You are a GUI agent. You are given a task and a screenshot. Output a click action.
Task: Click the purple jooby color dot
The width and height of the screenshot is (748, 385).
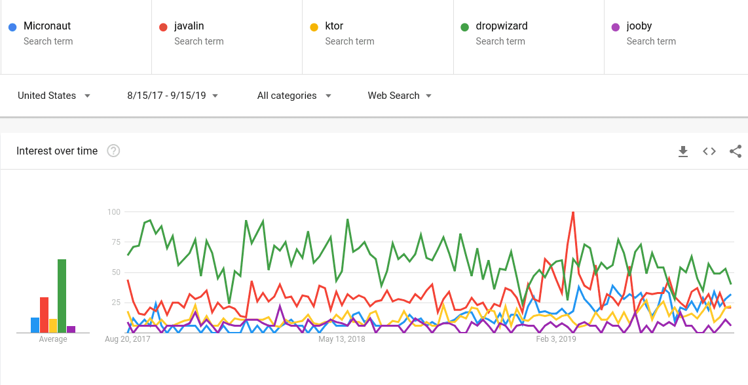615,27
